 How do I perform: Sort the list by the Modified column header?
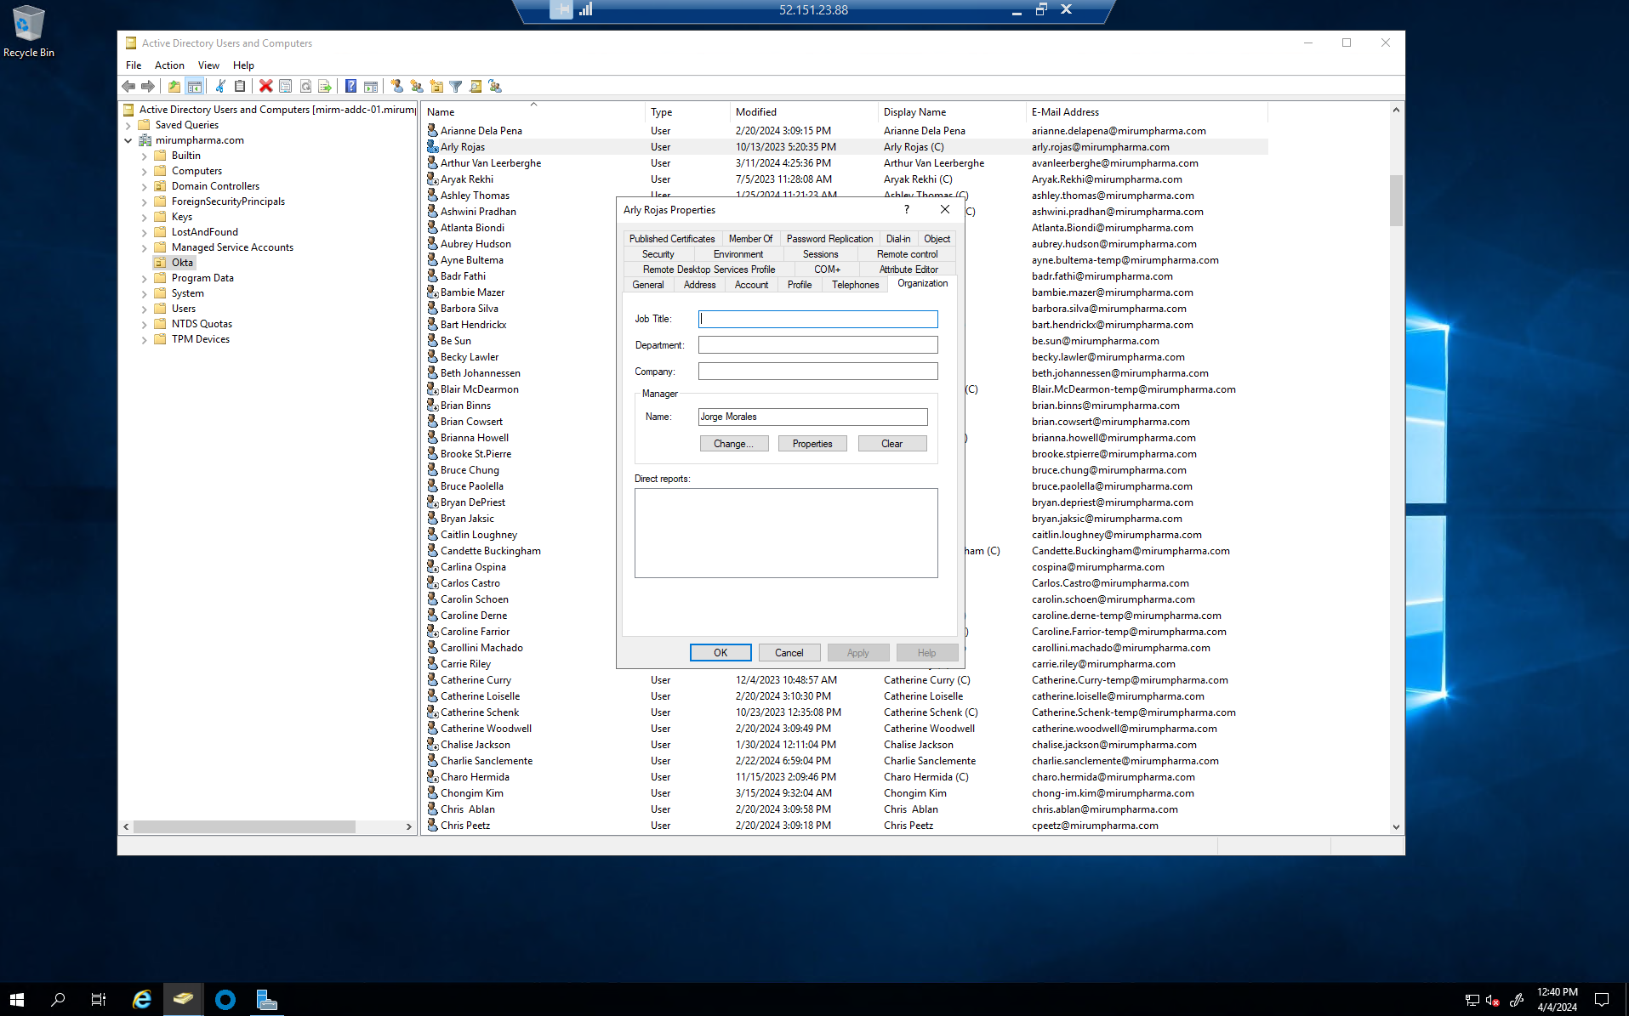(803, 112)
